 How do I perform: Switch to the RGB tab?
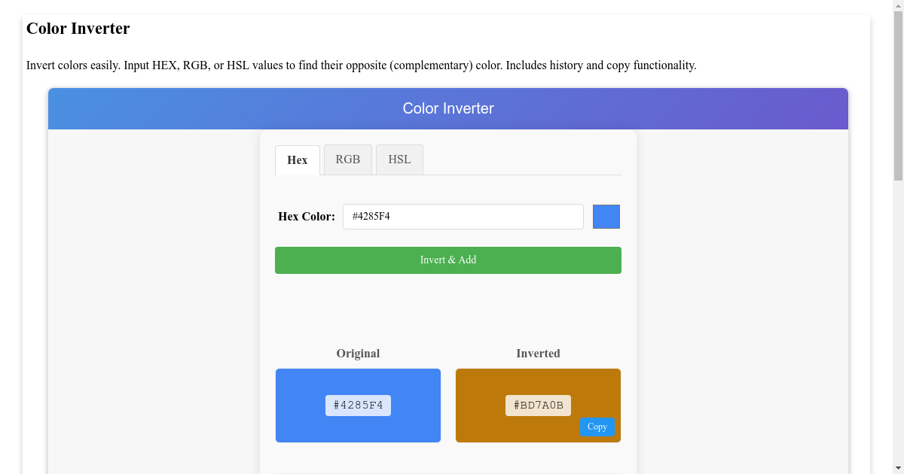click(348, 160)
